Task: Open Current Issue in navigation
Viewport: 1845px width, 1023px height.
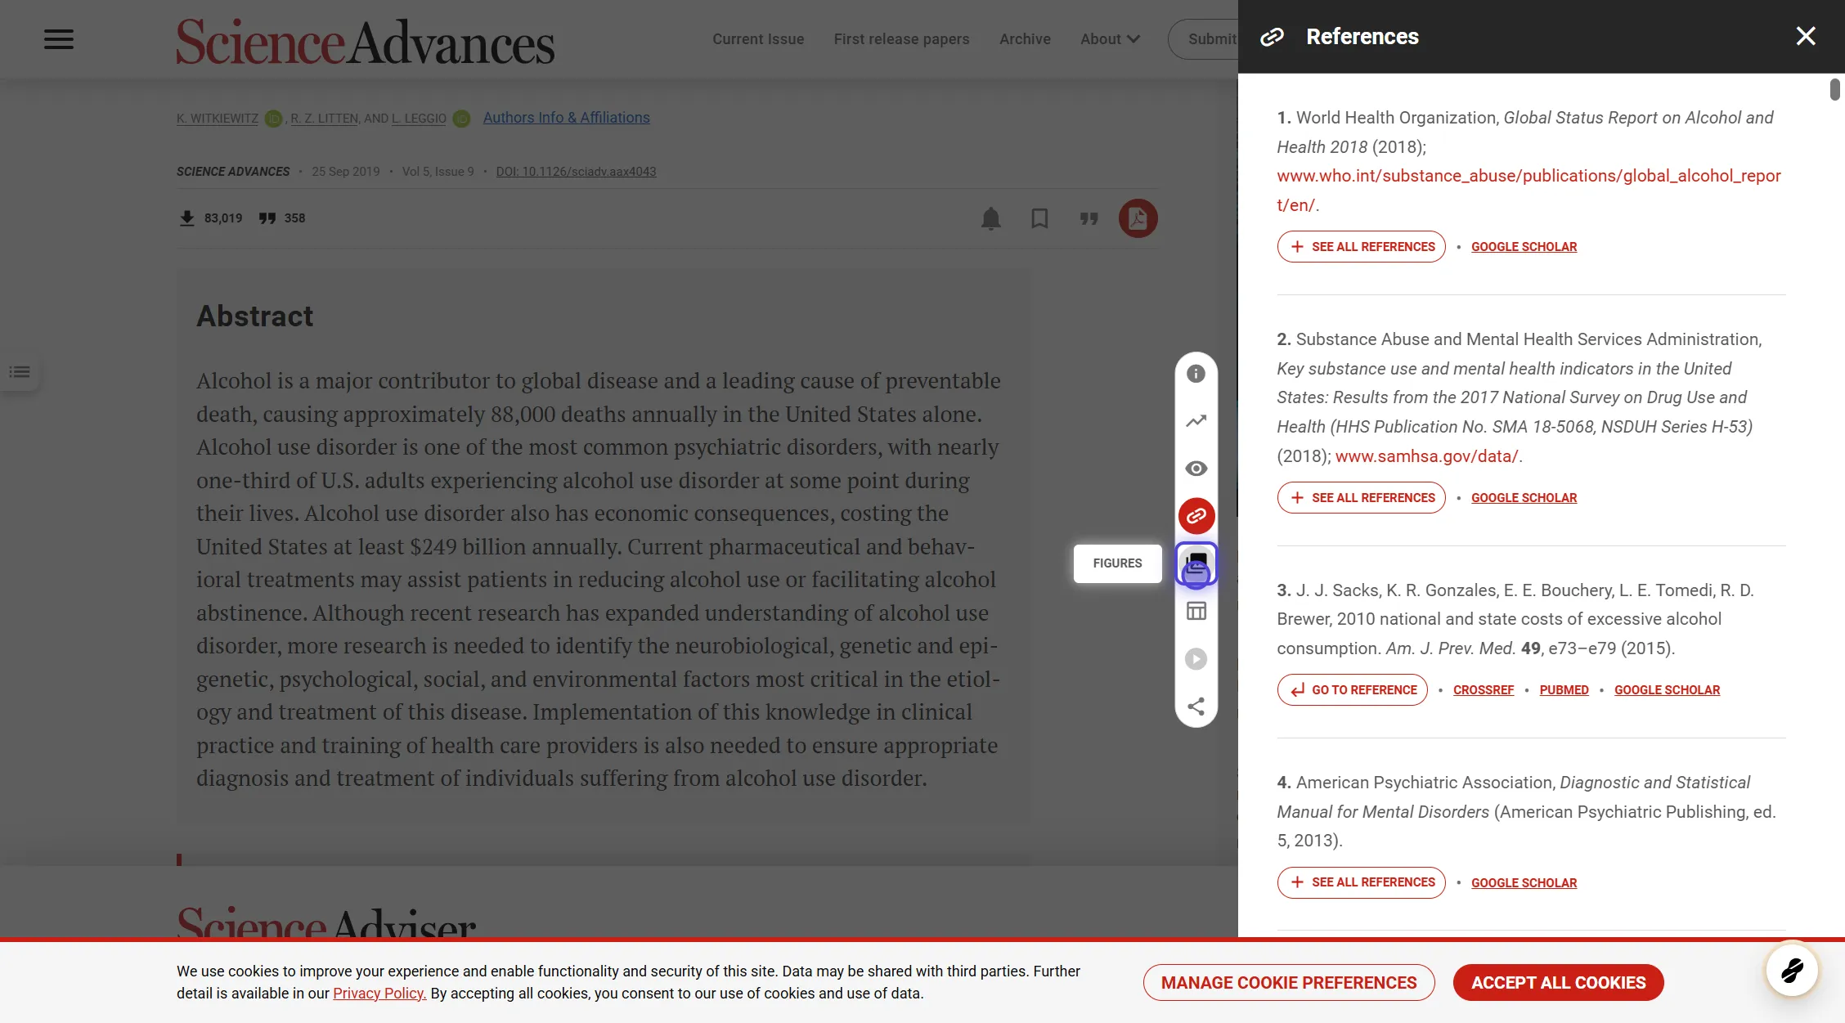Action: (x=758, y=39)
